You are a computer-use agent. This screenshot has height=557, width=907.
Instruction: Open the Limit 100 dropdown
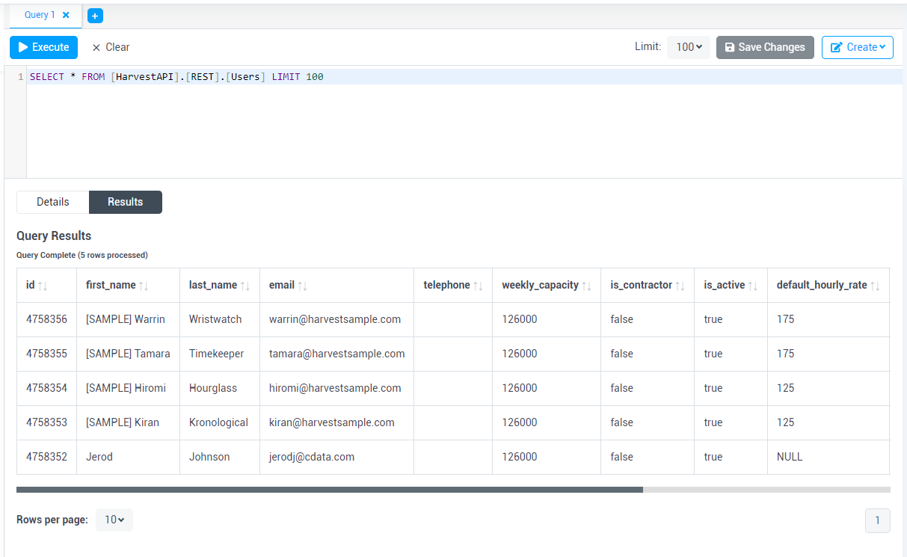(689, 47)
